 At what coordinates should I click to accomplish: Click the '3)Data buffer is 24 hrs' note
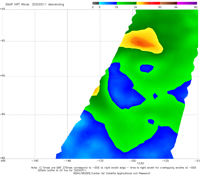pos(62,170)
